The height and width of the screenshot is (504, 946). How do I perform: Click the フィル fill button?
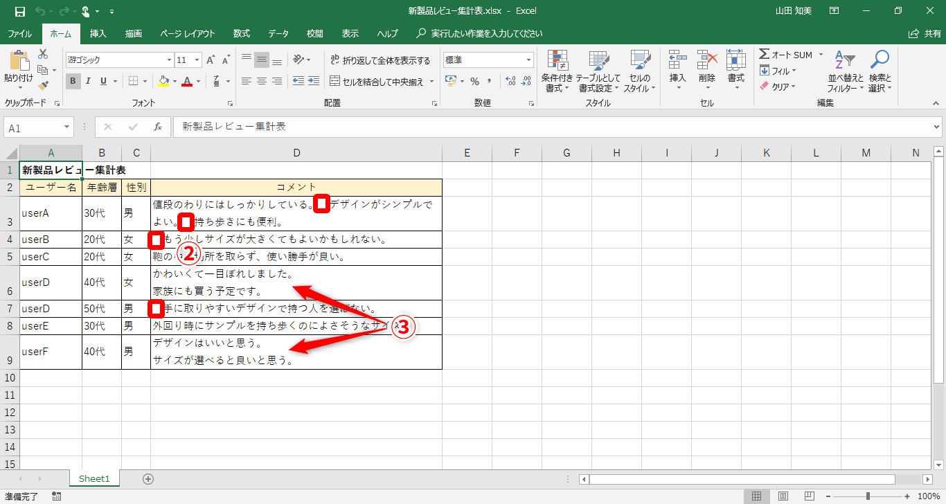[x=778, y=71]
